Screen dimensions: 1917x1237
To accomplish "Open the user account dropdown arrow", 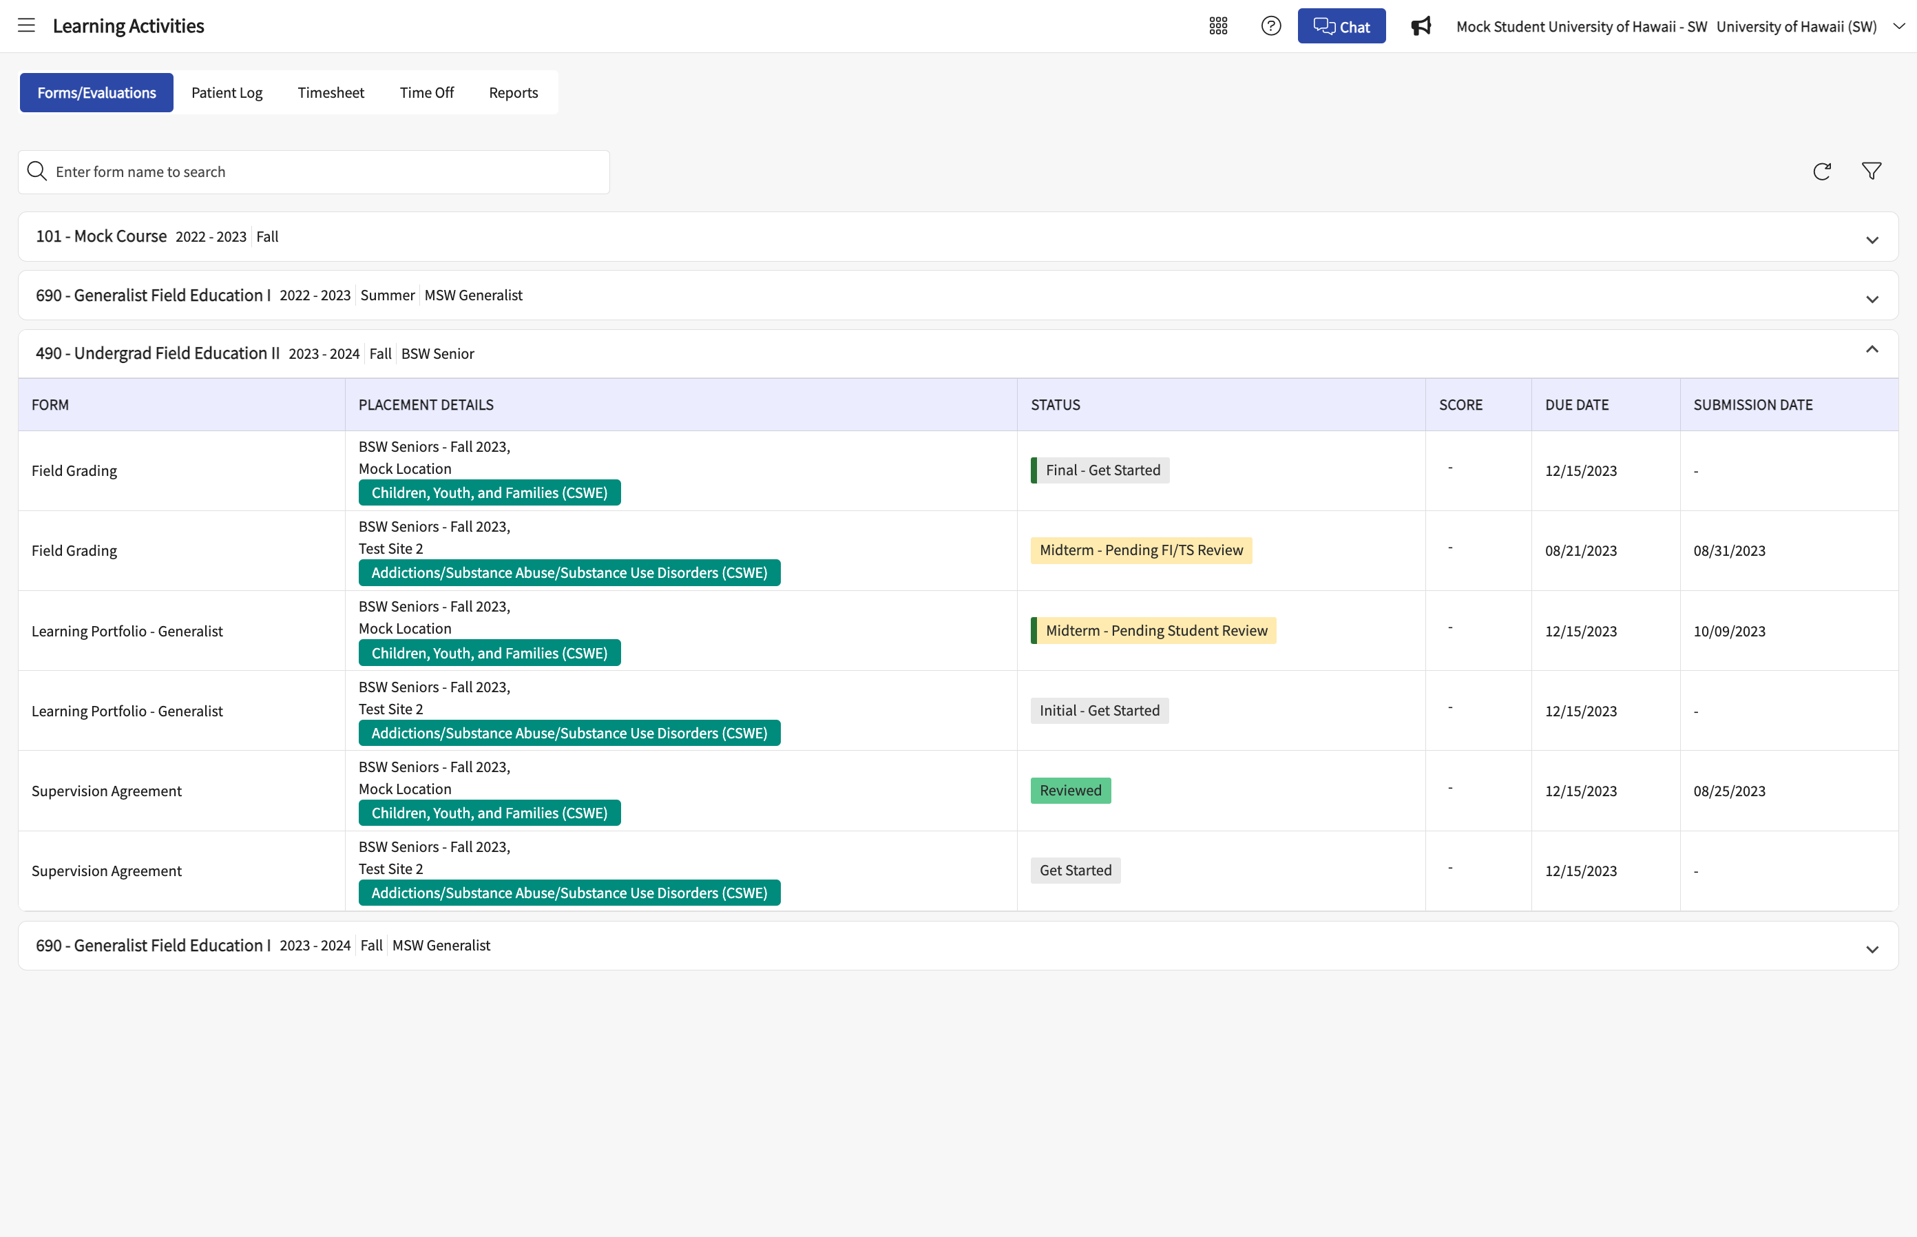I will [x=1898, y=25].
